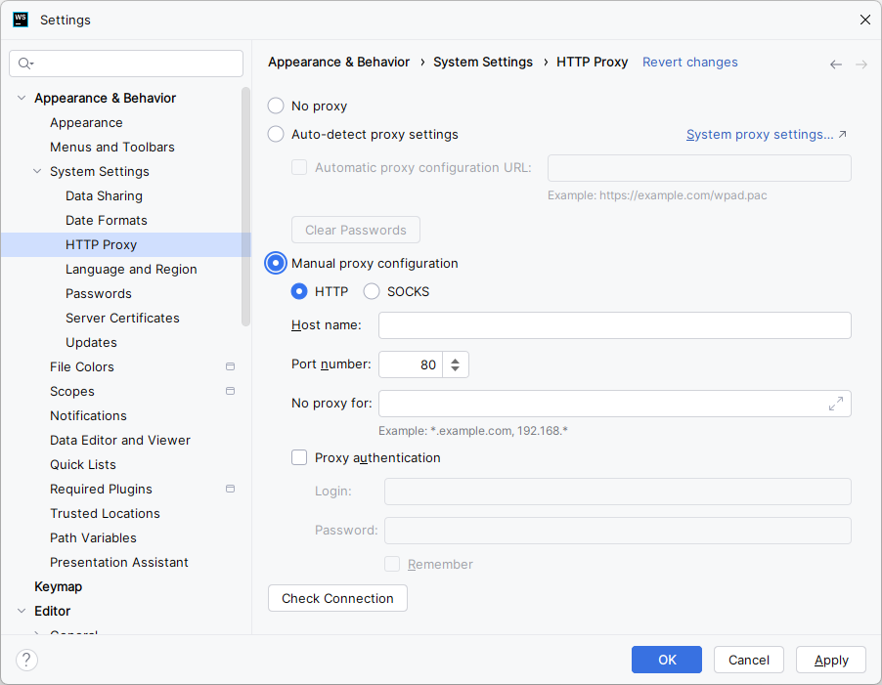Open Data Editor and Viewer settings

(120, 440)
